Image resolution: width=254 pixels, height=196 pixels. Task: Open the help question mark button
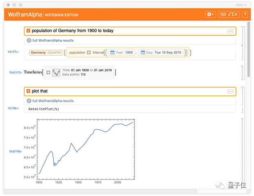[x=245, y=15]
